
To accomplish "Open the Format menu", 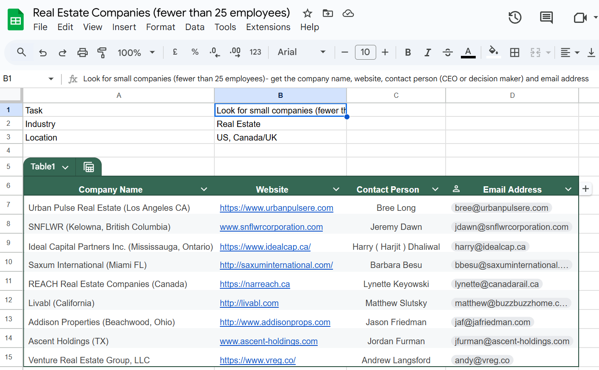I will click(161, 27).
